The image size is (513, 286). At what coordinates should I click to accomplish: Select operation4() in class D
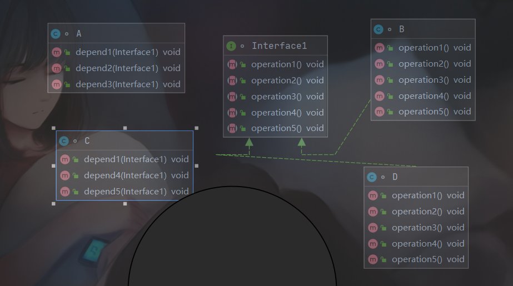(416, 243)
